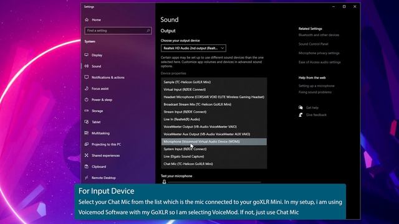This screenshot has height=224, width=399.
Task: Select Stream Input (RØDE Connect) option
Action: pos(214,112)
